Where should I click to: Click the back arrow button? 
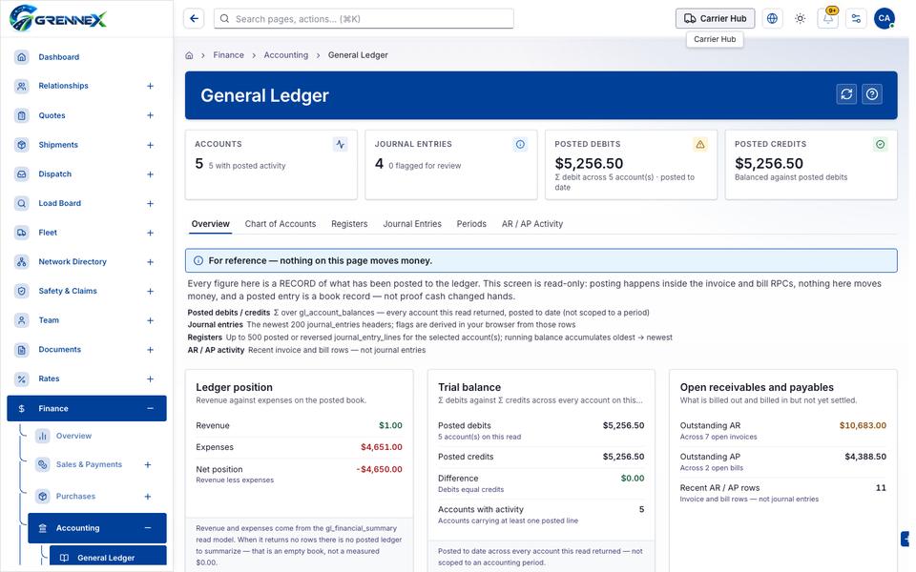pos(194,19)
